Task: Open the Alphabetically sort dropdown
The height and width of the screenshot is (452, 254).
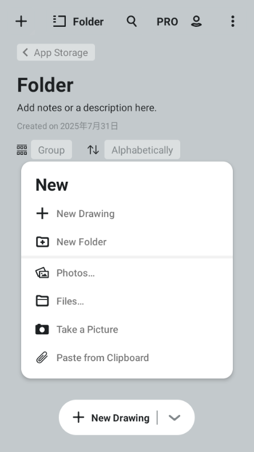Action: [142, 150]
